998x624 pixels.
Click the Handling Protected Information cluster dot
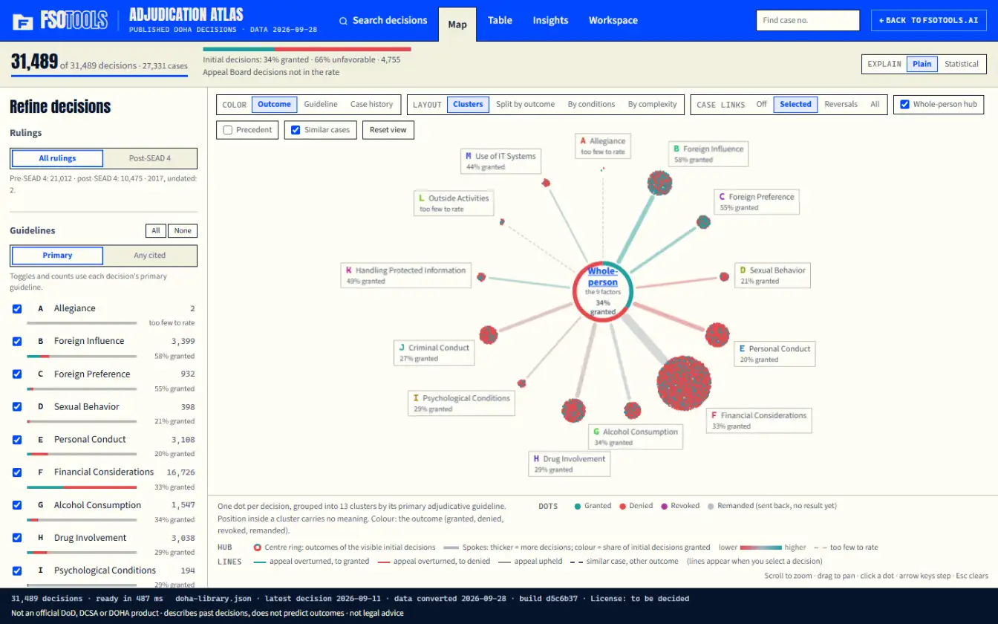pos(481,277)
